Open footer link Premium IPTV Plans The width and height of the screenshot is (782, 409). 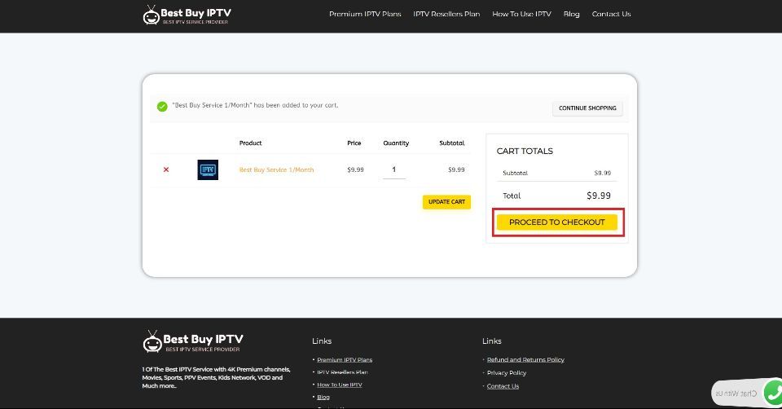[345, 360]
